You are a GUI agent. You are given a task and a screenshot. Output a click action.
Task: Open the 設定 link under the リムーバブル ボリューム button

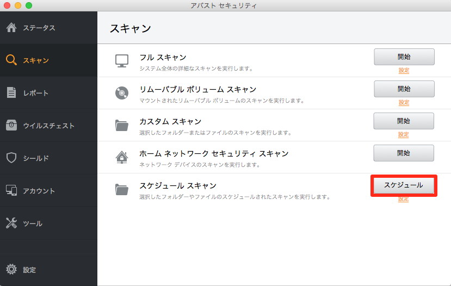point(404,102)
